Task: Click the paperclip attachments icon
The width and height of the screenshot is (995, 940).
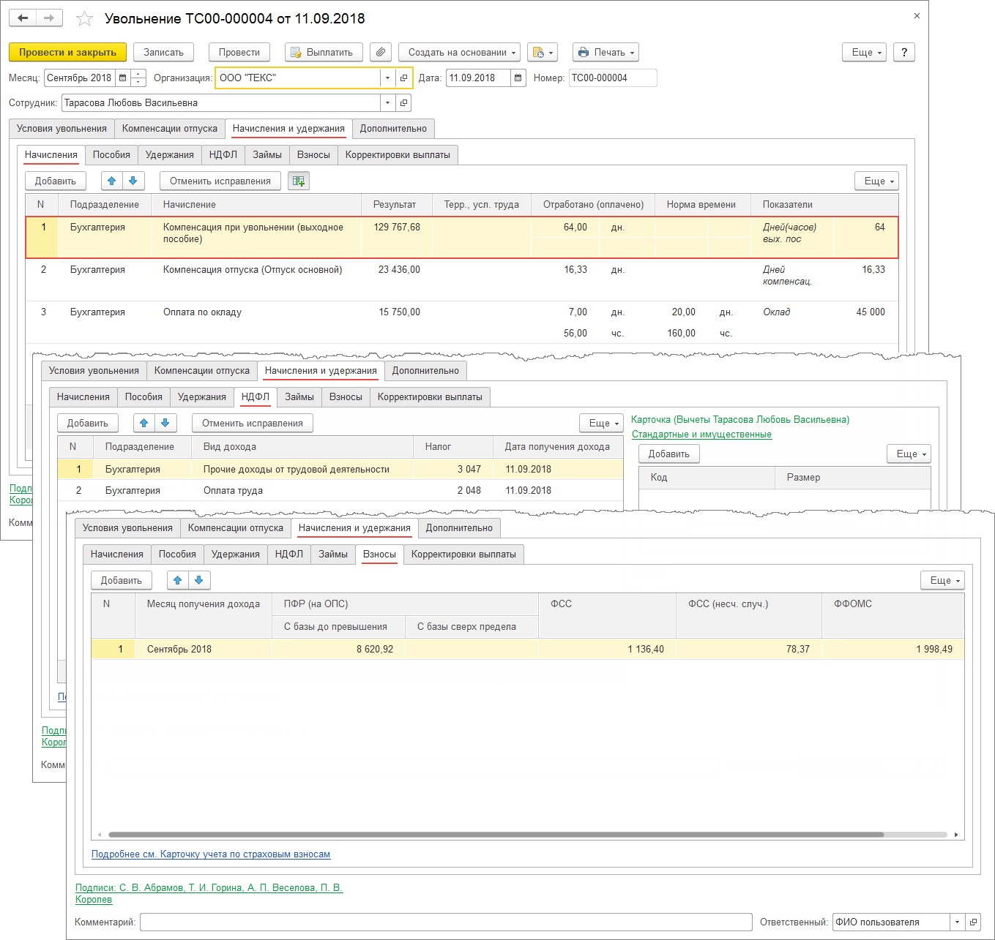Action: [x=381, y=52]
